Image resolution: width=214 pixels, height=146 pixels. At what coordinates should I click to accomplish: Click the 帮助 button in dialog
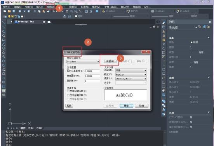(x=69, y=106)
